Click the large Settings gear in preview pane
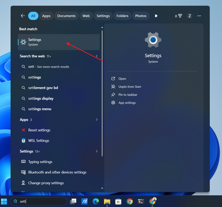The image size is (222, 207). coord(153,40)
